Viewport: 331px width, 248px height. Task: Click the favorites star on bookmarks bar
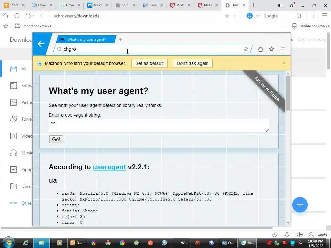click(6, 26)
